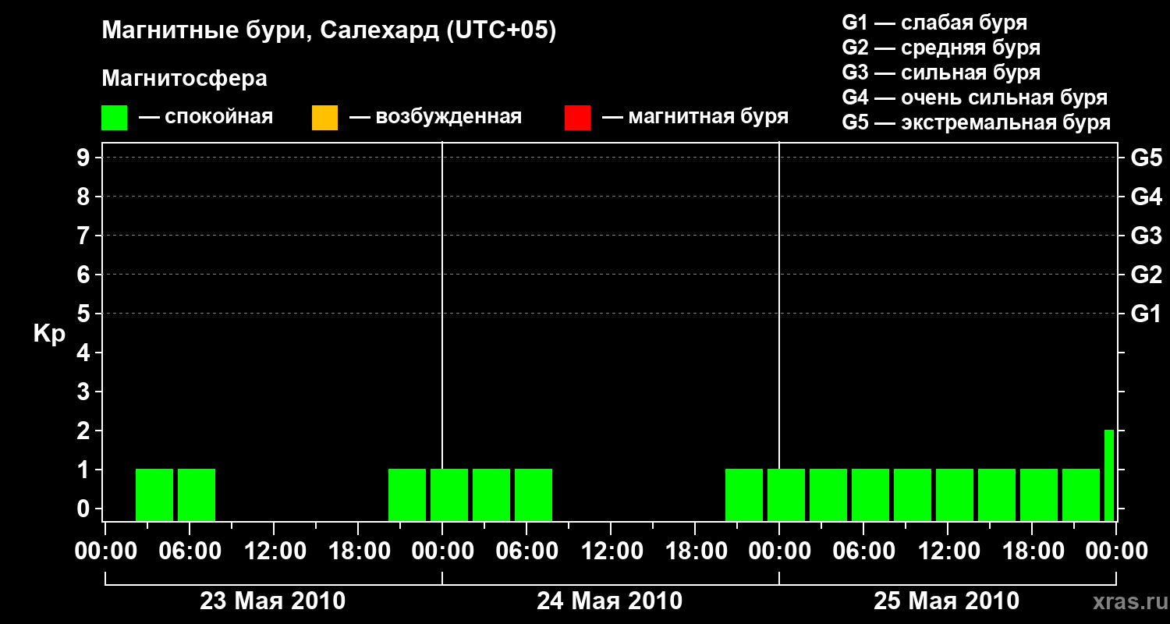The image size is (1170, 624).
Task: Click the 18:00 time label for 23 Мая
Action: tap(358, 551)
